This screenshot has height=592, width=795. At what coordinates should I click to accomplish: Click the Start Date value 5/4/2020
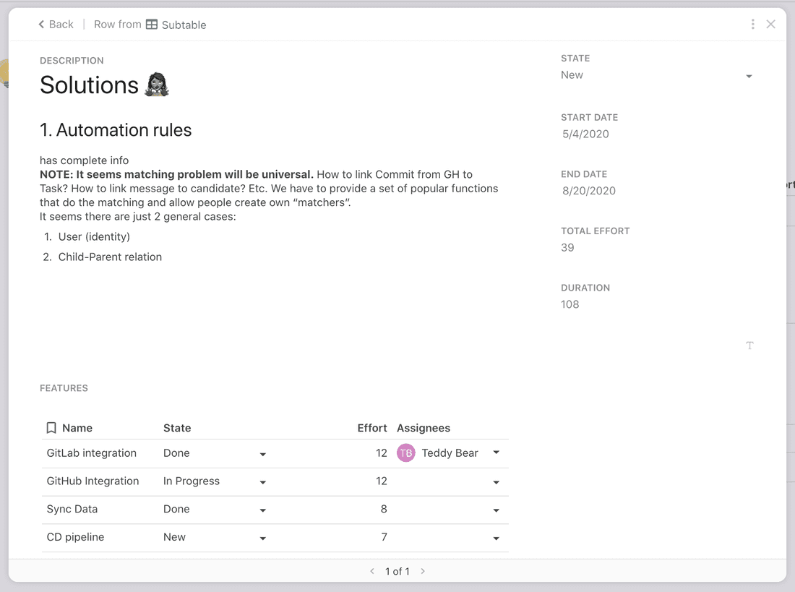pos(585,134)
